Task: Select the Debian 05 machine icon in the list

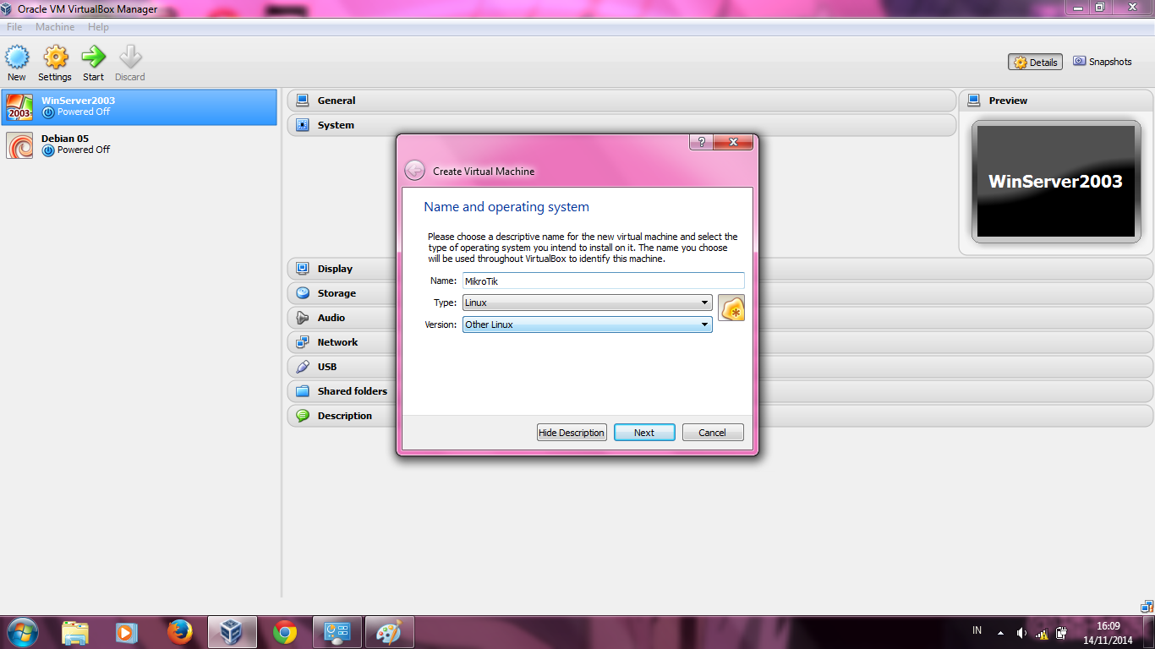Action: (x=19, y=145)
